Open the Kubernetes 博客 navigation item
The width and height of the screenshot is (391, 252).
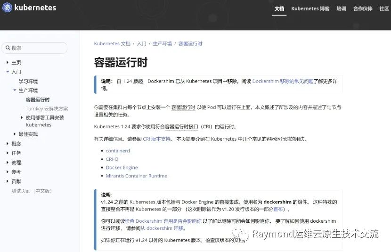coord(310,9)
